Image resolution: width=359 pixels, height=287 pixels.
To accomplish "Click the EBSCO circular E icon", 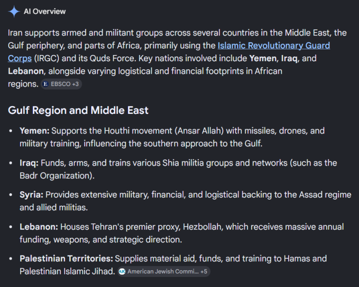I will pos(45,84).
